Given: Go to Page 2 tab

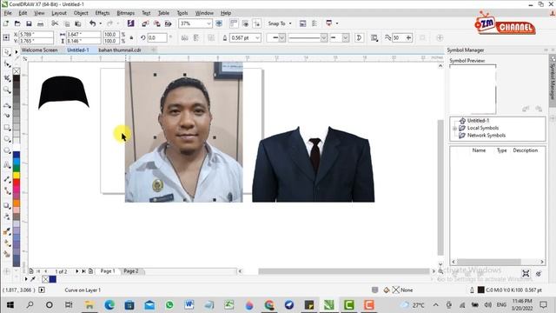Looking at the screenshot, I should click(x=131, y=271).
